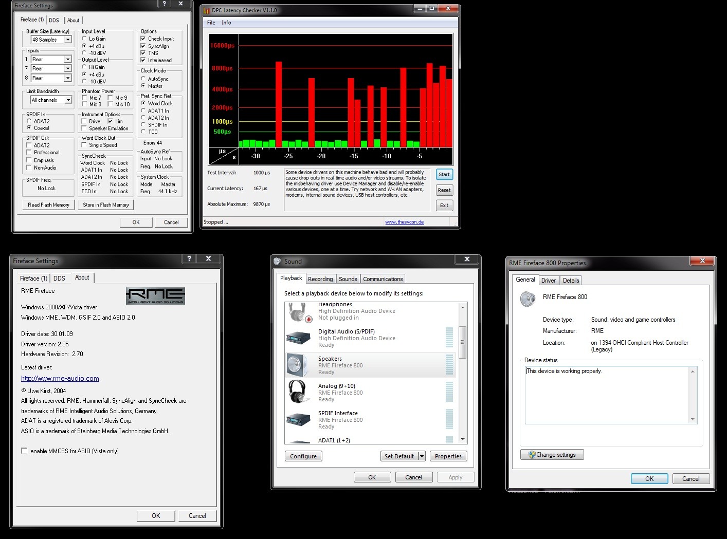Select the Headphones device icon in the Playback list
The height and width of the screenshot is (539, 727).
tap(299, 312)
